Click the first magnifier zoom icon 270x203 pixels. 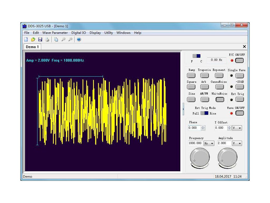pyautogui.click(x=63, y=40)
